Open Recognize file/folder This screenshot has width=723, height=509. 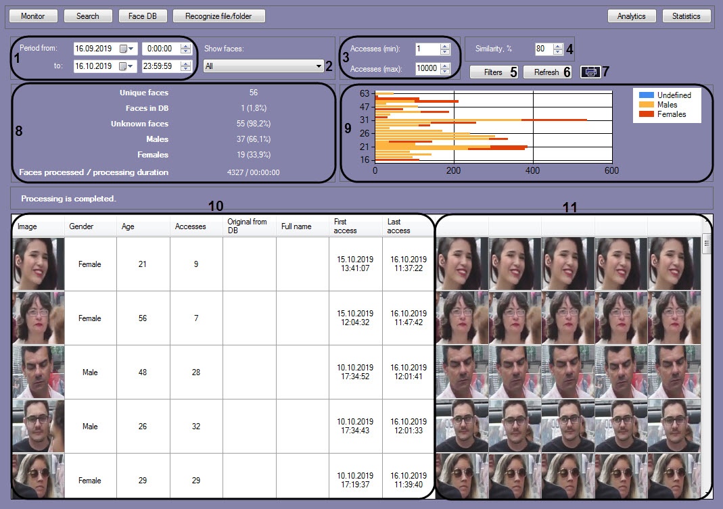219,16
